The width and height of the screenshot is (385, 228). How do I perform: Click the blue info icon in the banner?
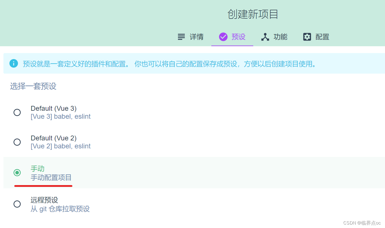tap(13, 63)
